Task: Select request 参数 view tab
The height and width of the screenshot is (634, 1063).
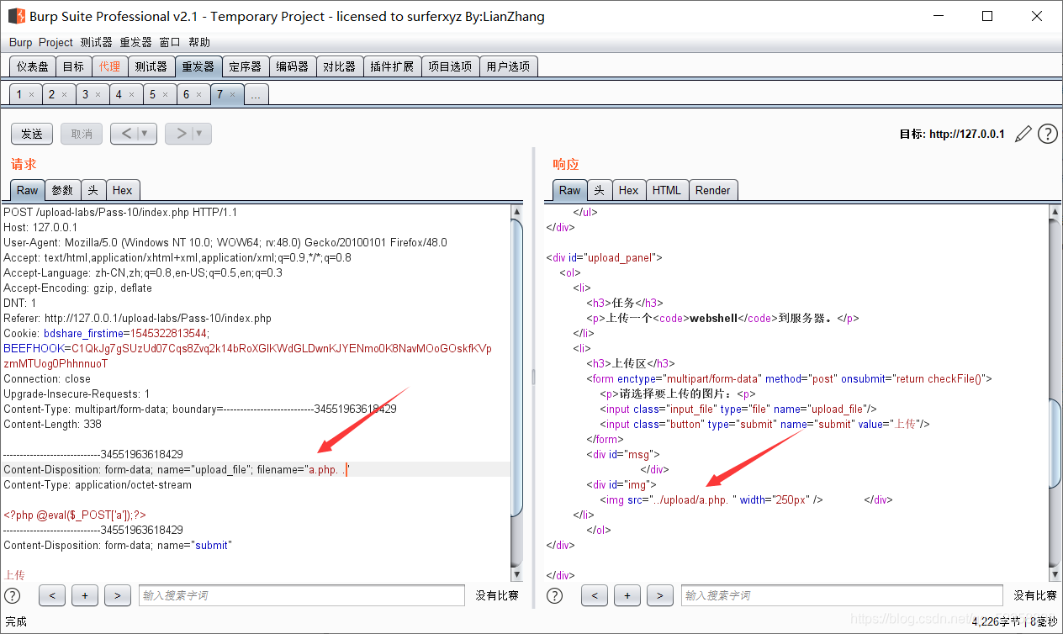Action: click(x=62, y=190)
